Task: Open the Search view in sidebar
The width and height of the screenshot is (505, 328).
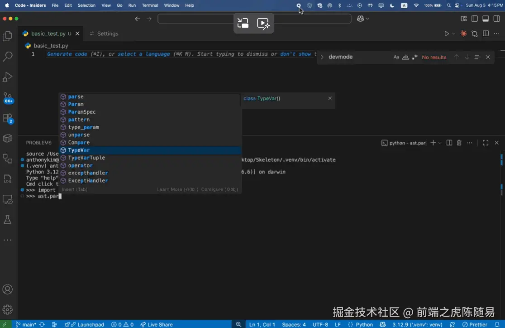Action: 8,57
